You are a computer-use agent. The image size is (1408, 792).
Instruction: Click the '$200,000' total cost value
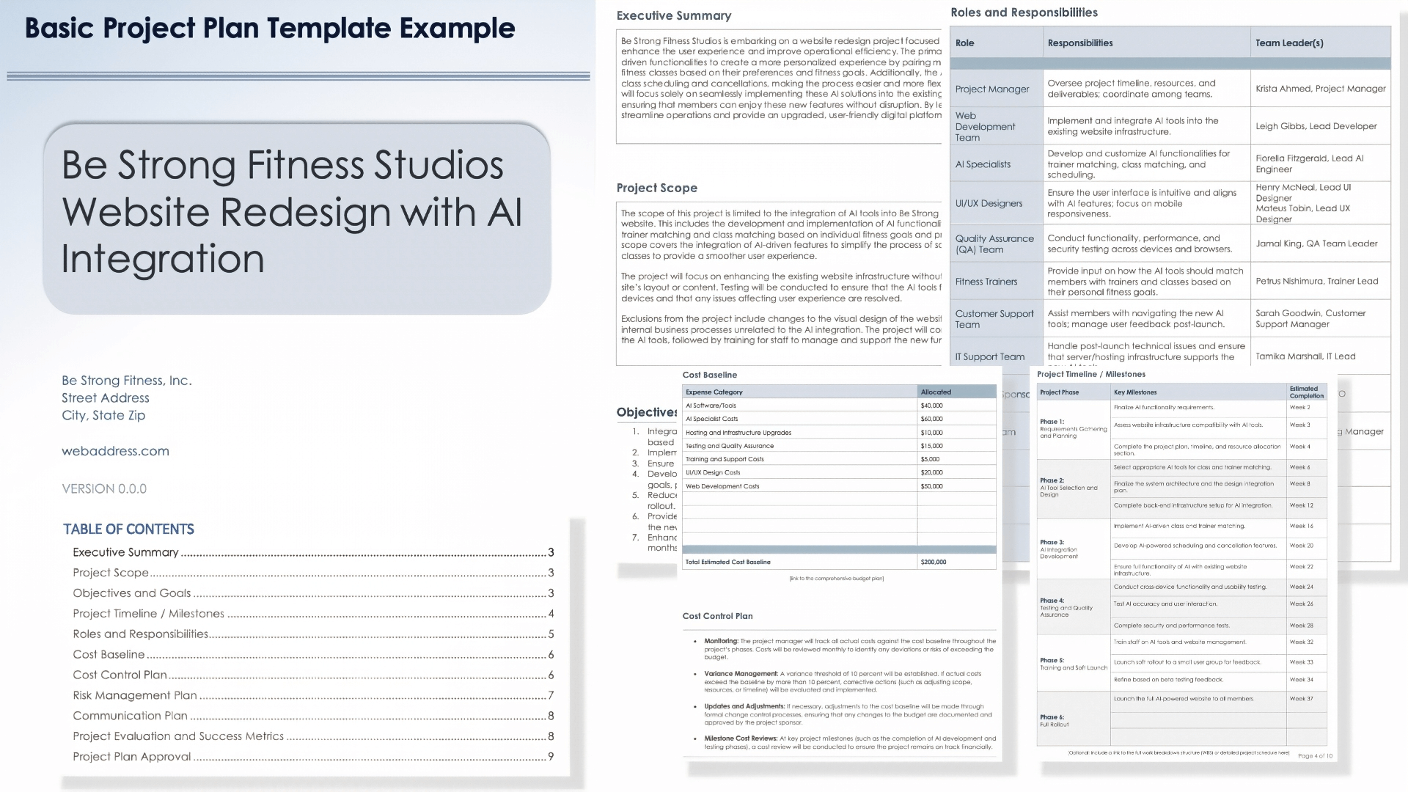point(933,562)
